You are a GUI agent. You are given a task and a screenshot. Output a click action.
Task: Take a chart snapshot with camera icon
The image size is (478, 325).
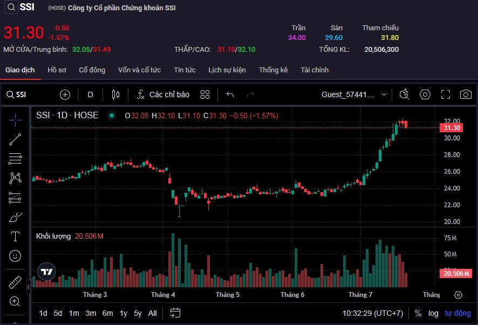(x=466, y=94)
